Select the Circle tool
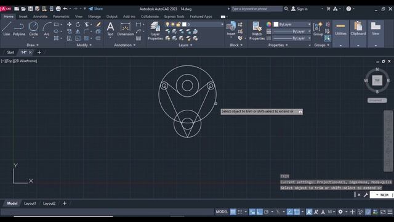The image size is (394, 222). pos(33,29)
